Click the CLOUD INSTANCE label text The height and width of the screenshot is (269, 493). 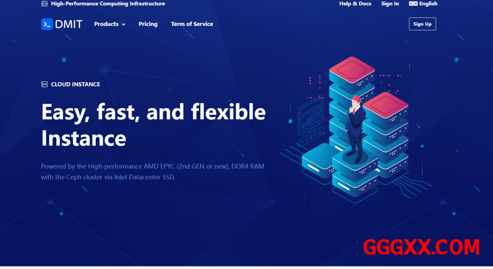[x=76, y=84]
